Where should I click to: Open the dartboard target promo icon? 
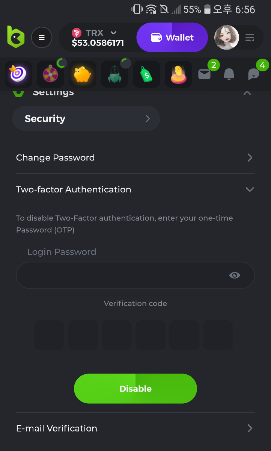pos(18,74)
